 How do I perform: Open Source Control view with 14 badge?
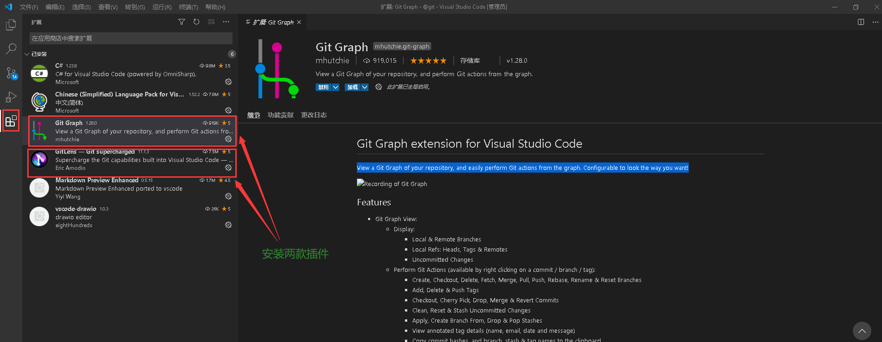point(11,73)
